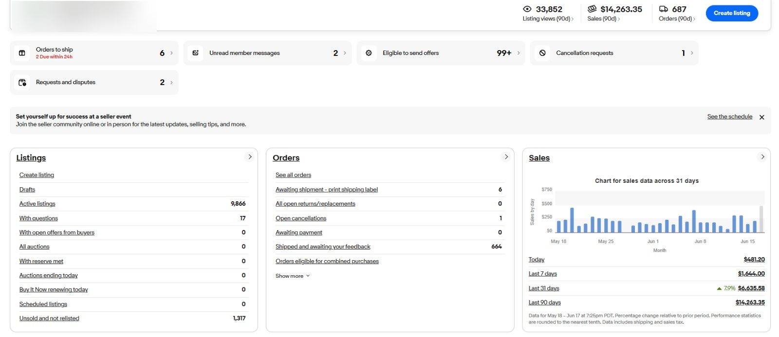
Task: Open Unsold and not relisted link
Action: click(49, 318)
